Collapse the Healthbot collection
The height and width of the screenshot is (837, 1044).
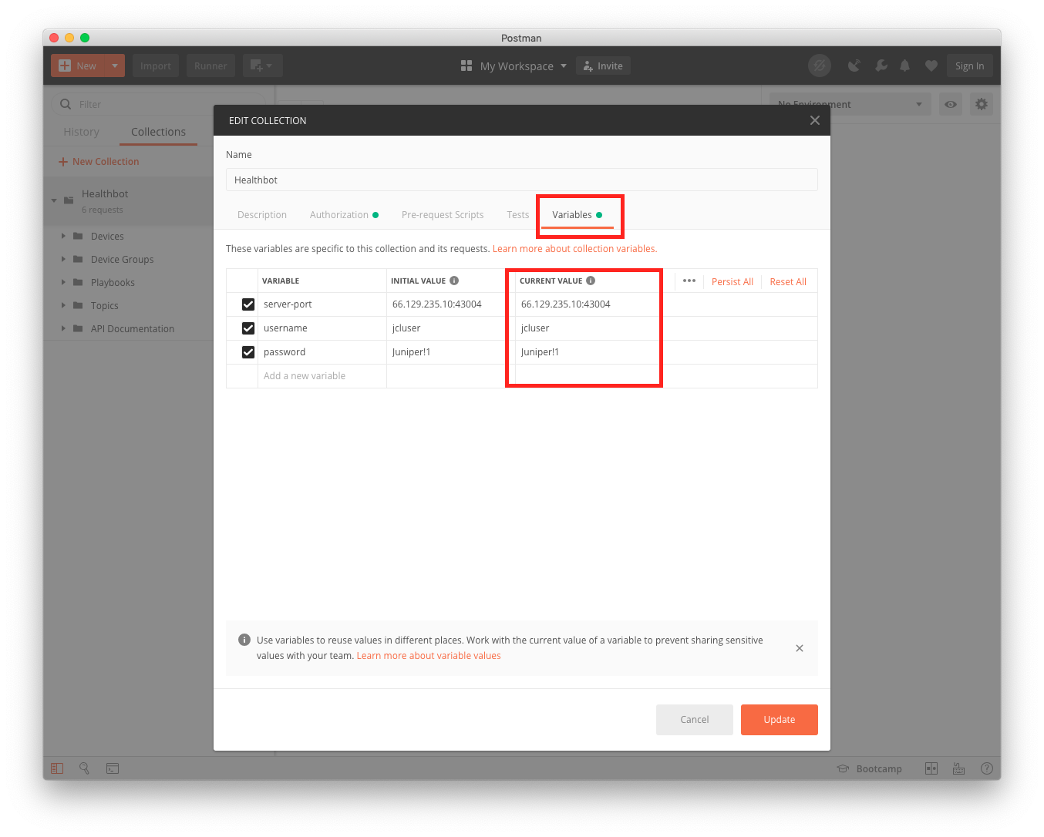[x=54, y=200]
